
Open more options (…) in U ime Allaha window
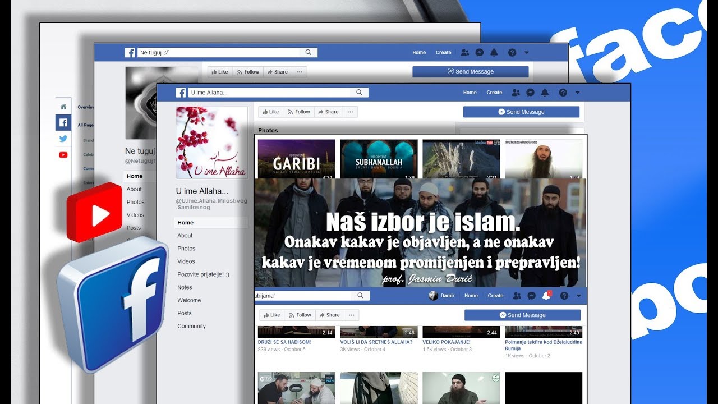click(350, 112)
